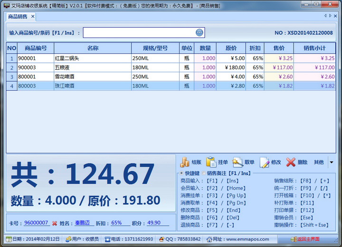Click the 删除 red X delete icon

click(291, 162)
